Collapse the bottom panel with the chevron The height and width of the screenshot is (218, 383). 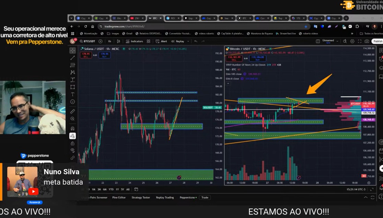[x=365, y=197]
